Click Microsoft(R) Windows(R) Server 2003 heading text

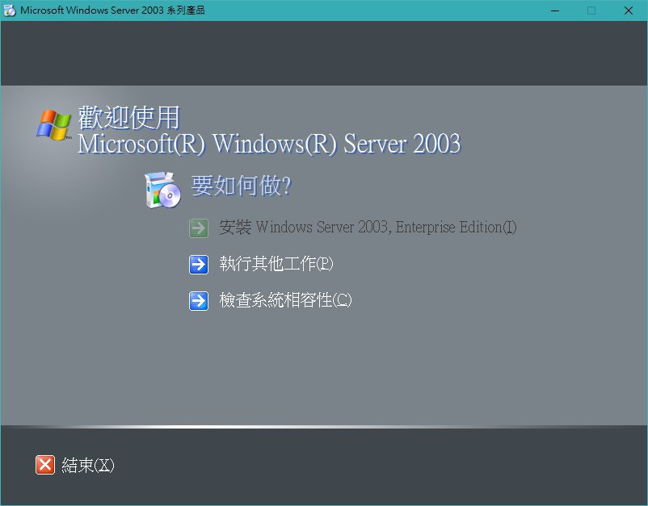pyautogui.click(x=269, y=144)
